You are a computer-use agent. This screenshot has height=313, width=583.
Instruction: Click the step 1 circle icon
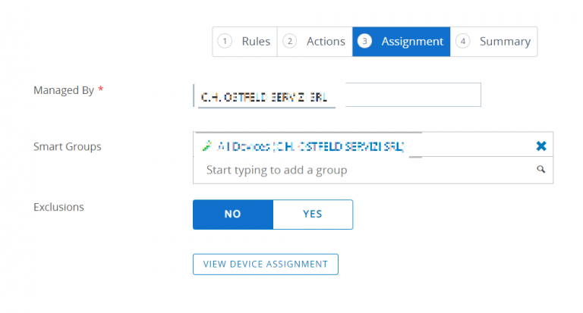click(225, 41)
